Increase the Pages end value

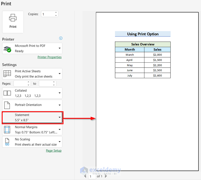[54, 82]
